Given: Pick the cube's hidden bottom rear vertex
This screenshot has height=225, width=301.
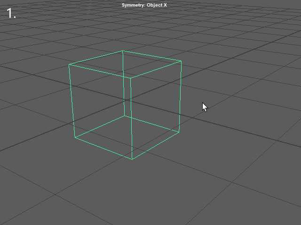Looking at the screenshot, I should point(125,116).
